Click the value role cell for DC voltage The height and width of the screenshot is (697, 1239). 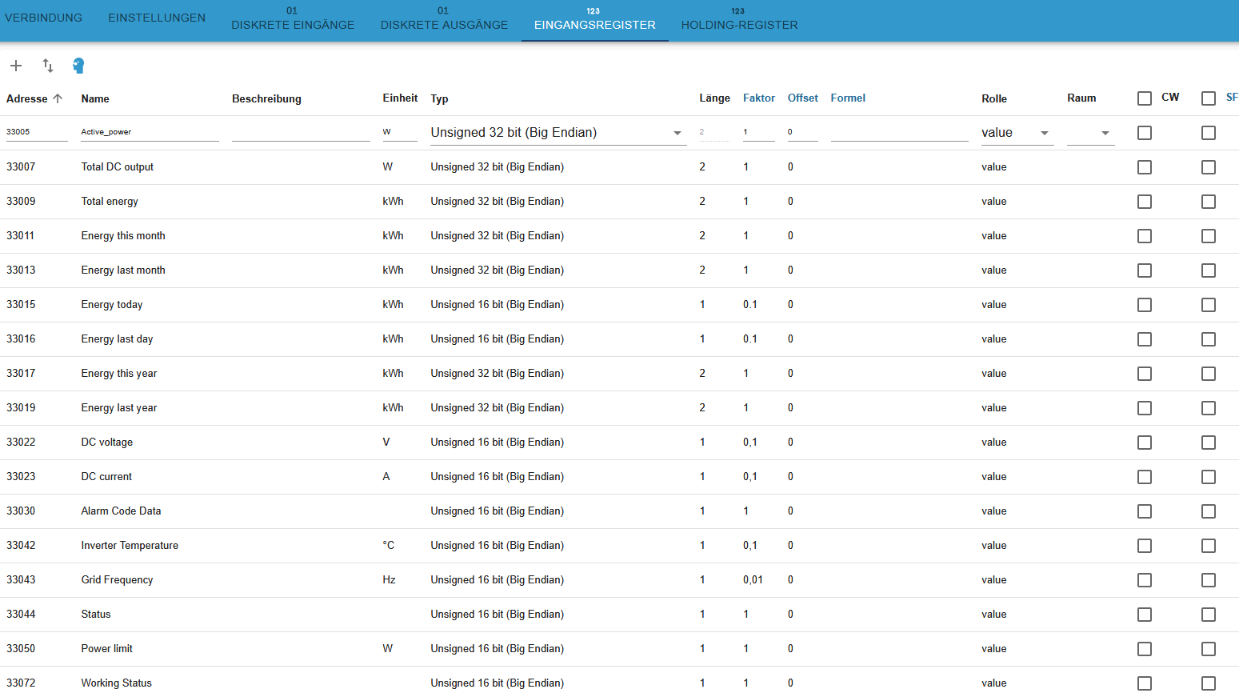pos(994,442)
